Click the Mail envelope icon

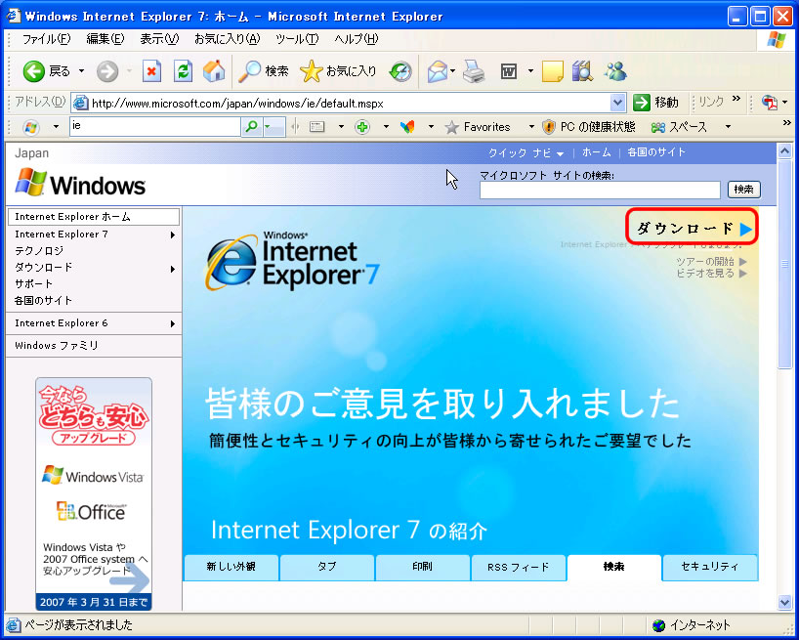coord(438,71)
